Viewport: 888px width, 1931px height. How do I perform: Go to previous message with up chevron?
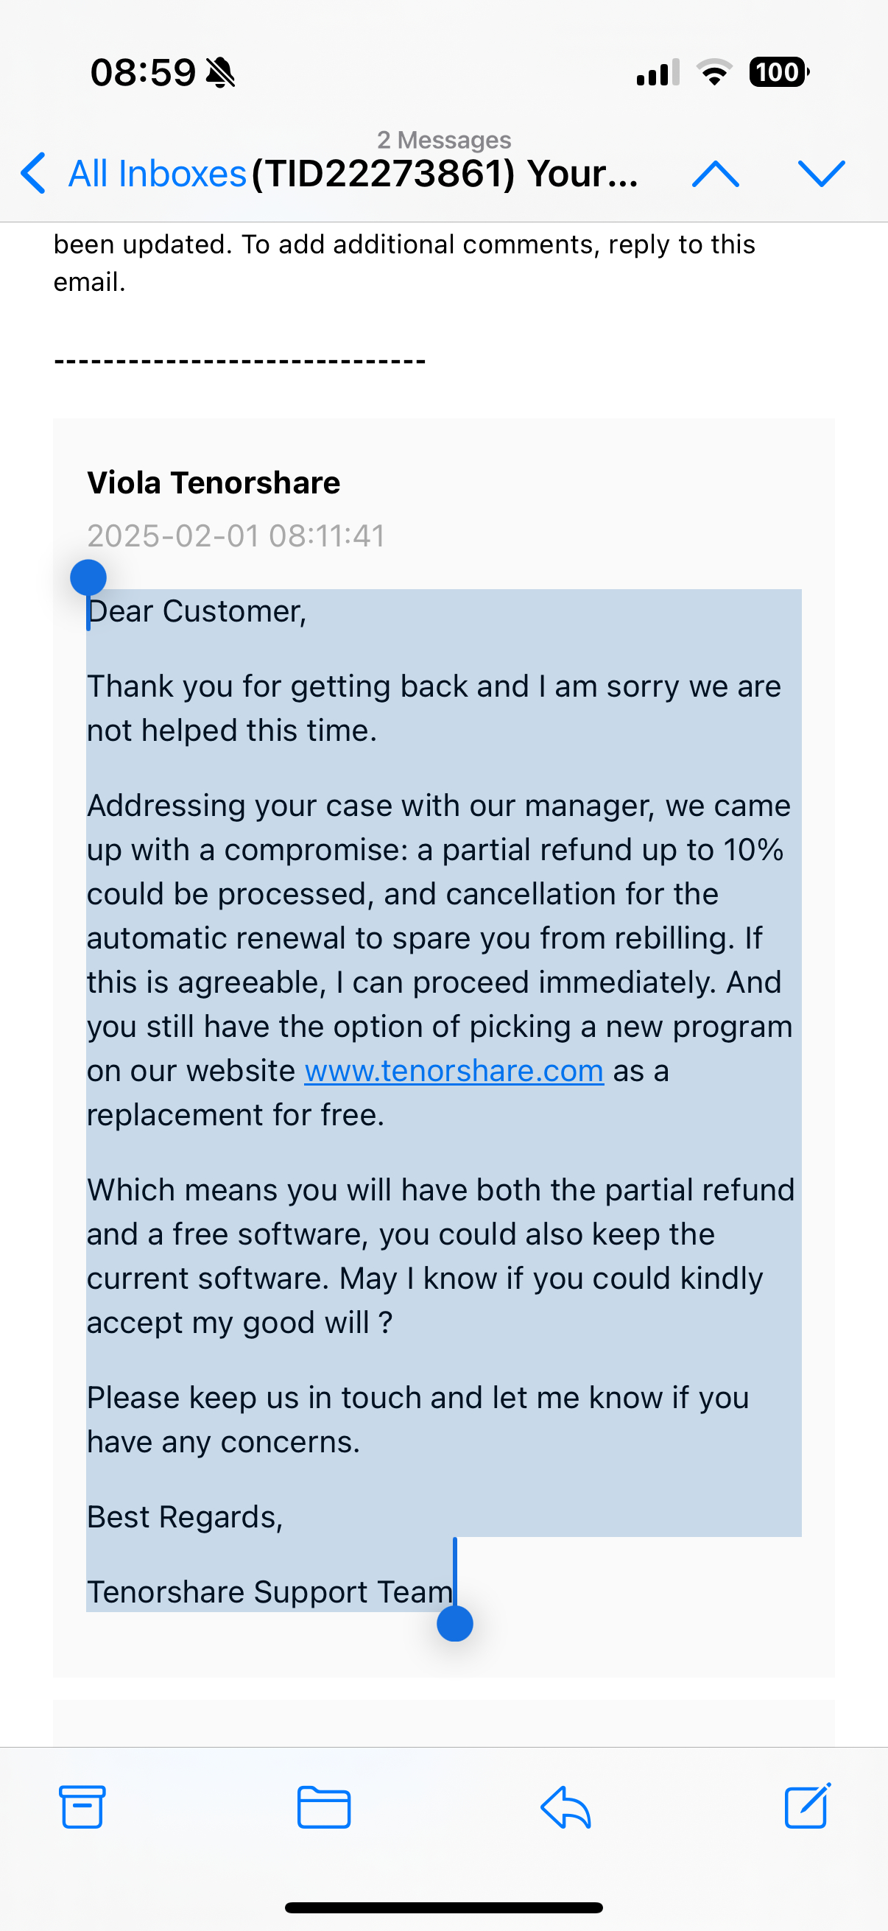(716, 174)
